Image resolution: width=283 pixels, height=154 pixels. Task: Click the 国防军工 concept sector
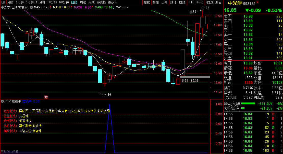pyautogui.click(x=25, y=111)
